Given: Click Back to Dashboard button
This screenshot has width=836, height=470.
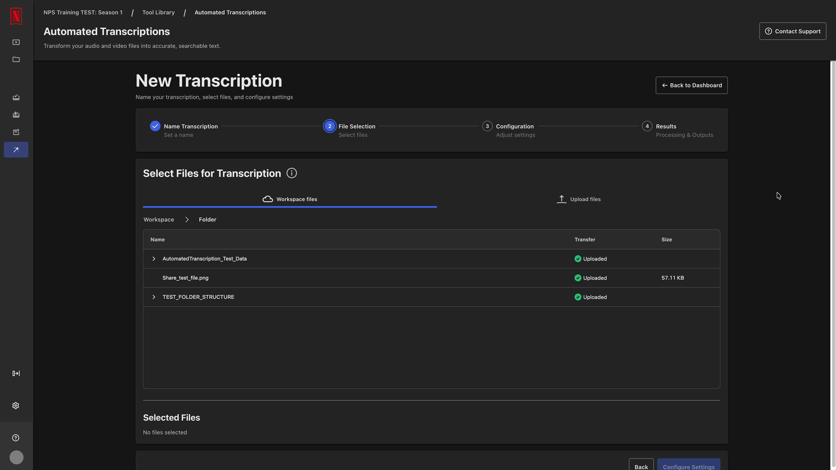Looking at the screenshot, I should 691,85.
